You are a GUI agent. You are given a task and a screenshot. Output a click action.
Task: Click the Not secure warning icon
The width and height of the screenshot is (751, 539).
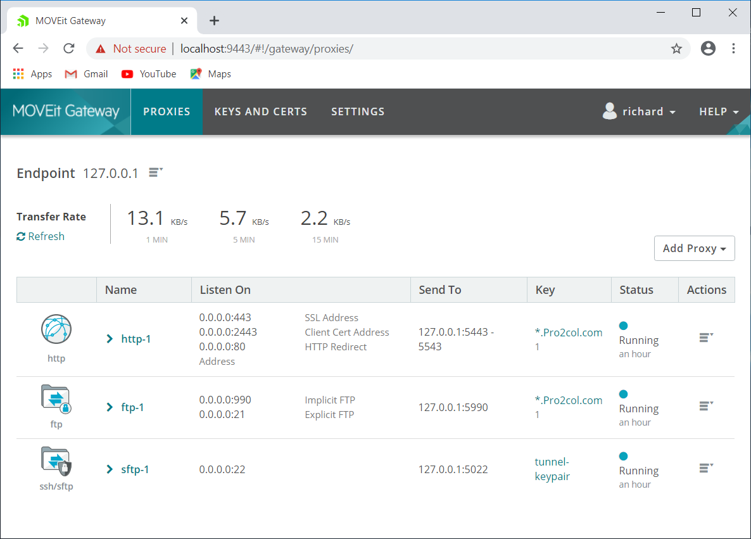(101, 49)
